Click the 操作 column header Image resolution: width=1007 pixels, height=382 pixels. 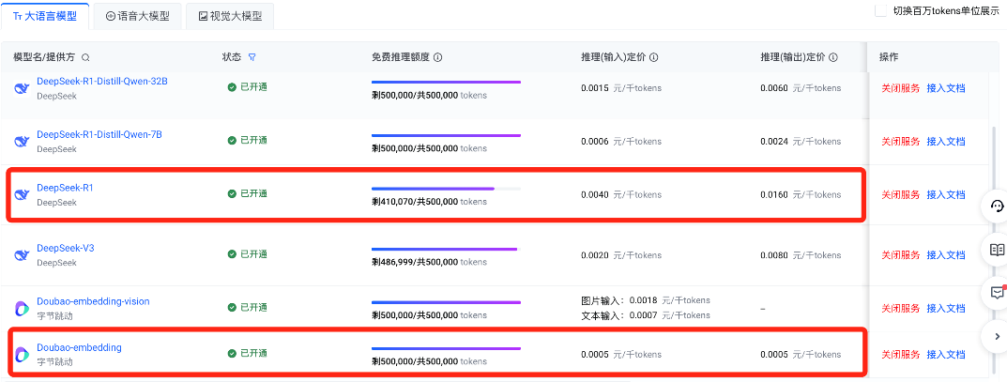coord(889,57)
